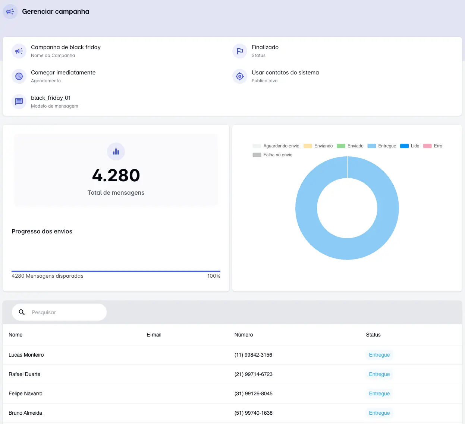The image size is (465, 424).
Task: Toggle the Entregue legend item in chart
Action: [381, 146]
